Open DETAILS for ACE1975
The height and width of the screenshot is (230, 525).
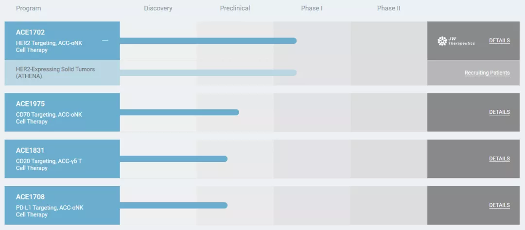(499, 112)
